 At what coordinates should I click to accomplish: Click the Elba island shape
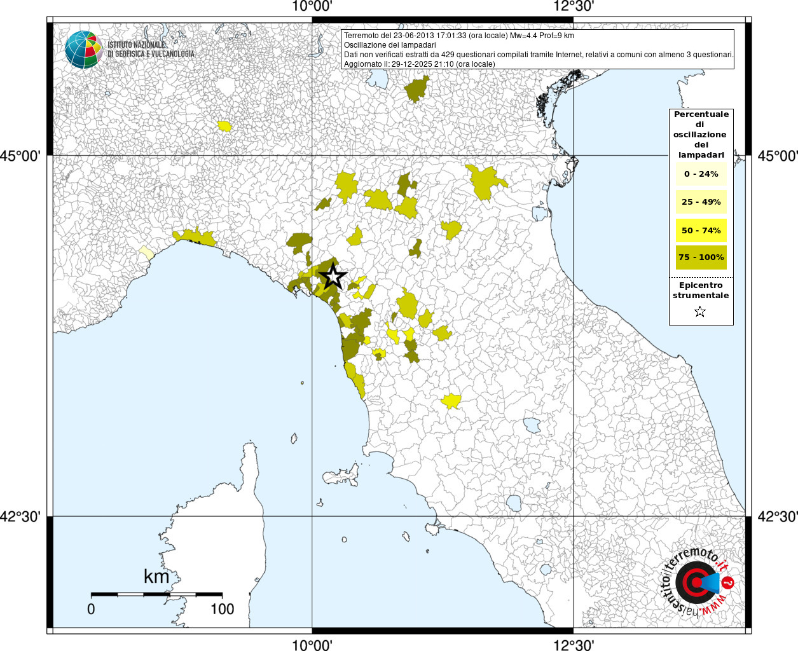pos(342,475)
